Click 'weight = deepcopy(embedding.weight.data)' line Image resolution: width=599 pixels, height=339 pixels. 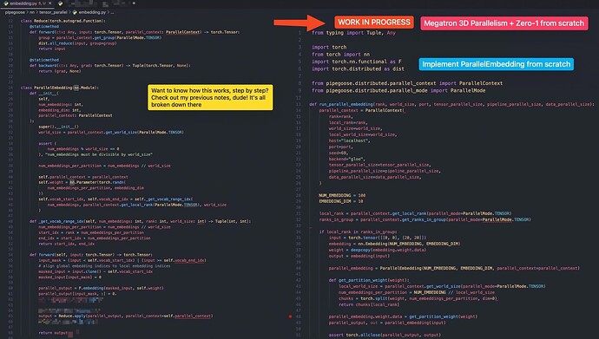coord(378,251)
